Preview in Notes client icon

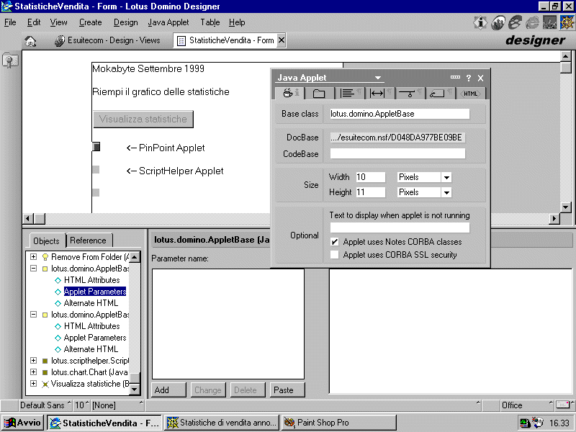pyautogui.click(x=498, y=23)
